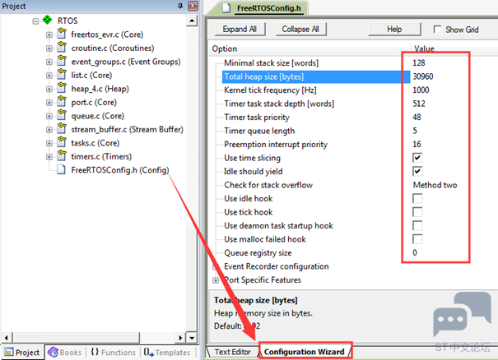Click the list.c file icon
The height and width of the screenshot is (360, 498).
coord(62,75)
